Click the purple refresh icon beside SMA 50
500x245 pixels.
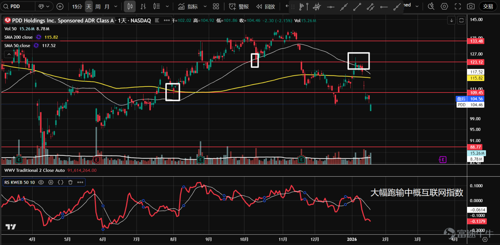36,46
